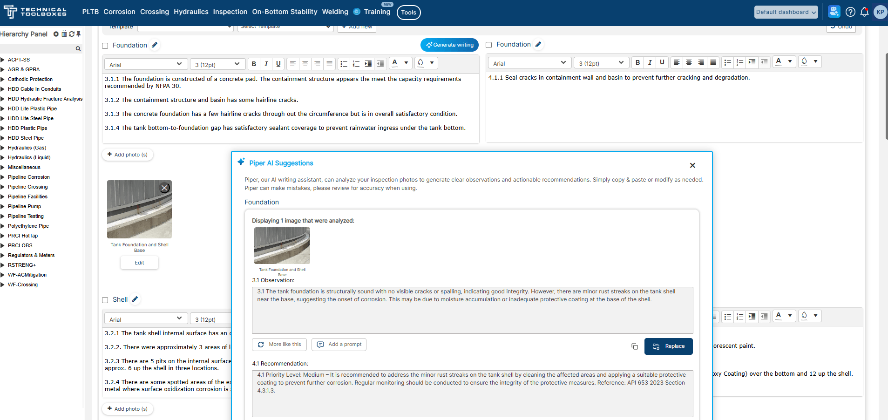Screen dimensions: 888x420
Task: Edit the Shell section title pencil icon
Action: tap(135, 299)
